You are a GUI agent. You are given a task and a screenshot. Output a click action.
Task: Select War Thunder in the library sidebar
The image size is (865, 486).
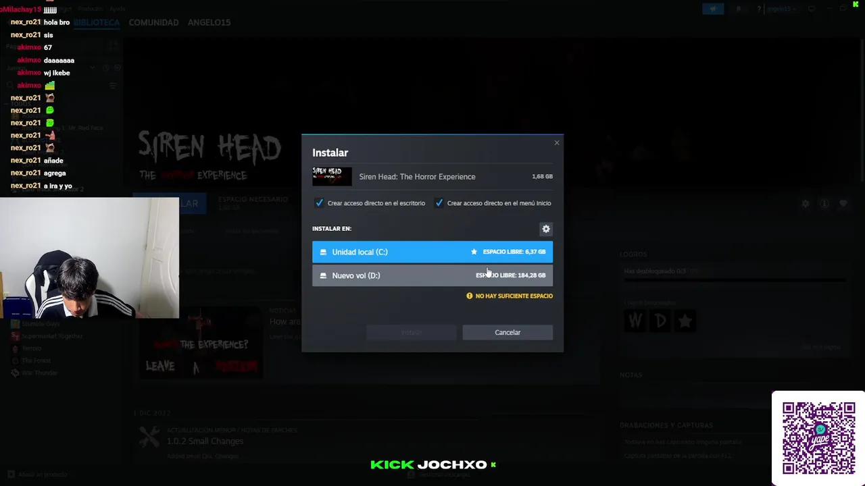(39, 373)
